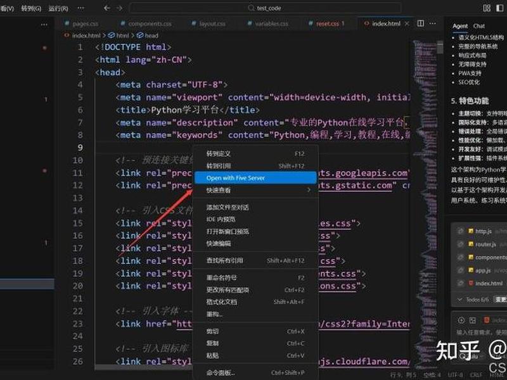Toggle the side panel icon at top-right corner
Image resolution: width=507 pixels, height=380 pixels.
(500, 8)
